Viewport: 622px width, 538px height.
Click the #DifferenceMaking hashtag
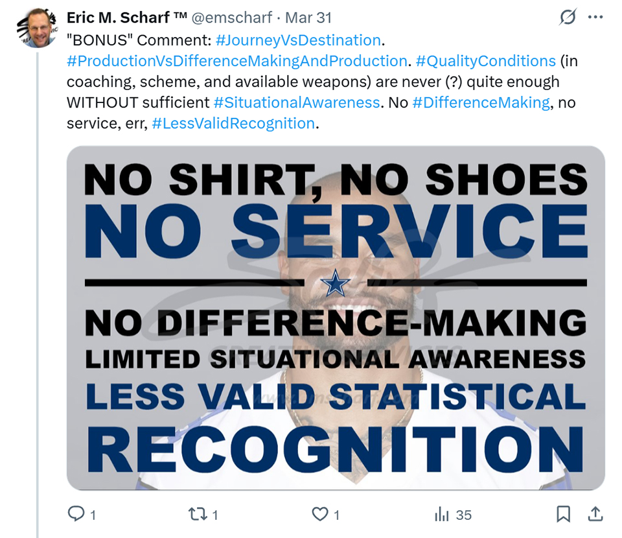(x=481, y=103)
